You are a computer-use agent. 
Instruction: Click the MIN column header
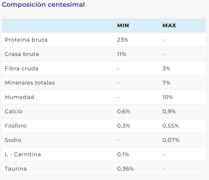[123, 25]
